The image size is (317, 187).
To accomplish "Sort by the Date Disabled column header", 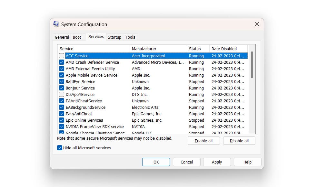I will (x=228, y=49).
